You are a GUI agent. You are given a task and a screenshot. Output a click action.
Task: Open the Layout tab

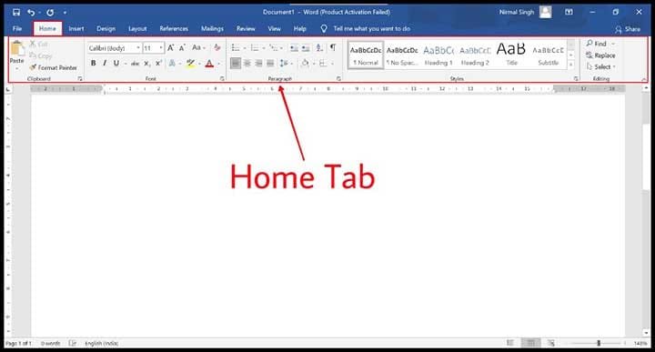137,28
